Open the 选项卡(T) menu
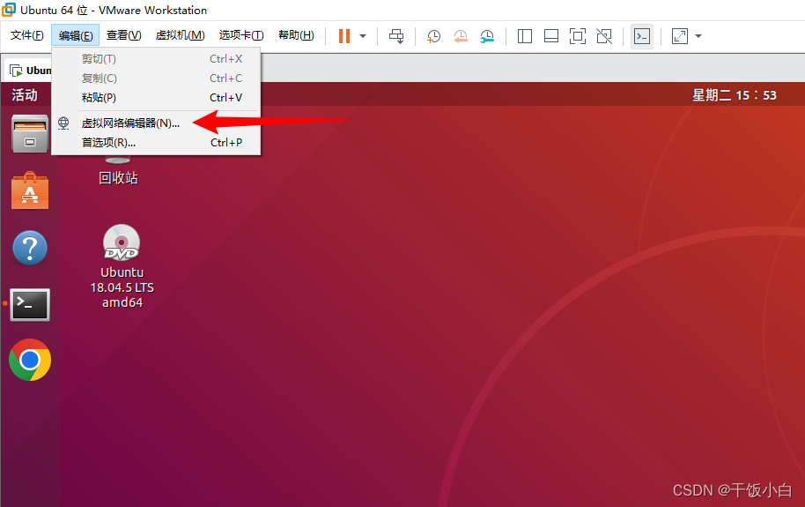 pyautogui.click(x=241, y=35)
